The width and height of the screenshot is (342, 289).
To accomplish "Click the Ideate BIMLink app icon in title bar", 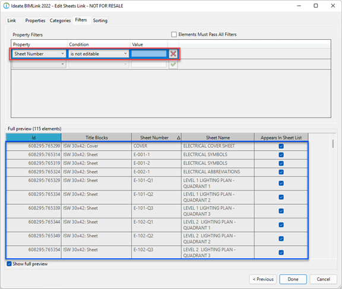I will pos(7,6).
